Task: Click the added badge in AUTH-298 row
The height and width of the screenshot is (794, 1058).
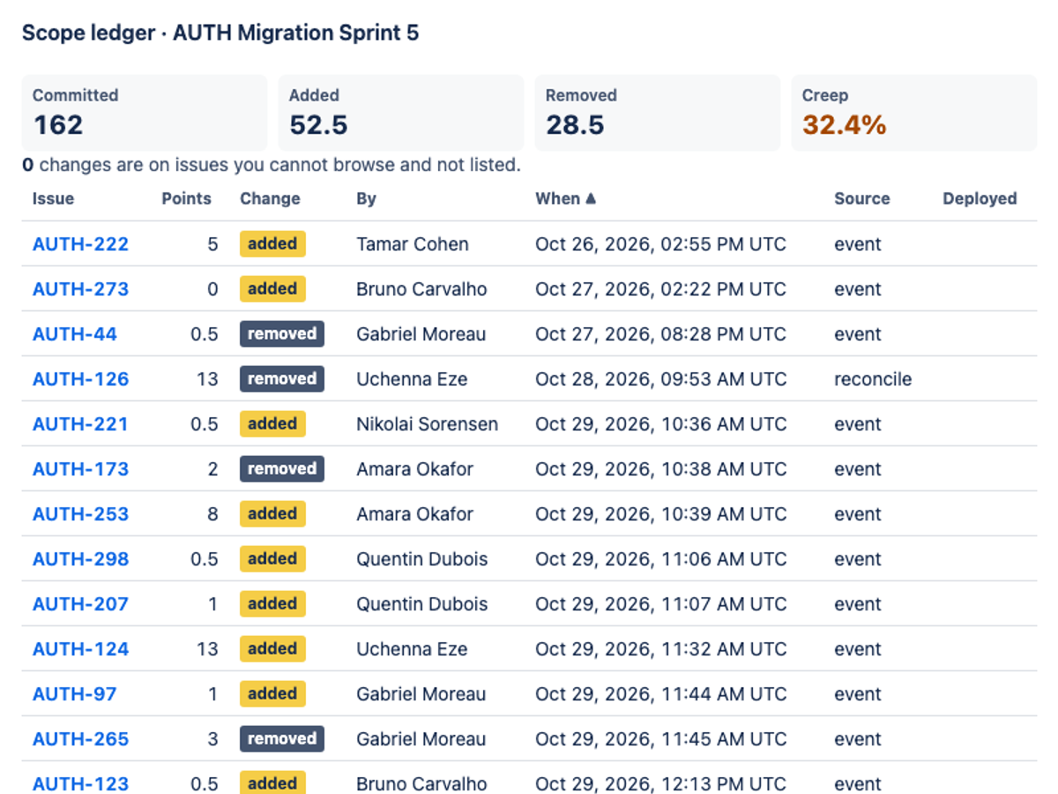Action: (x=272, y=558)
